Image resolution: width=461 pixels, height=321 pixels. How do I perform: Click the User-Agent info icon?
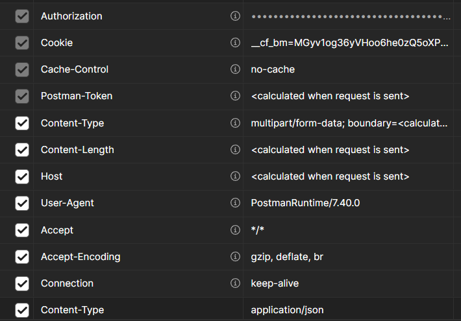235,203
